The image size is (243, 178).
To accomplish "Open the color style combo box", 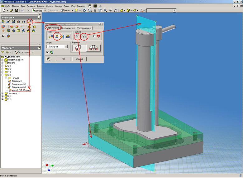I will (x=161, y=10).
